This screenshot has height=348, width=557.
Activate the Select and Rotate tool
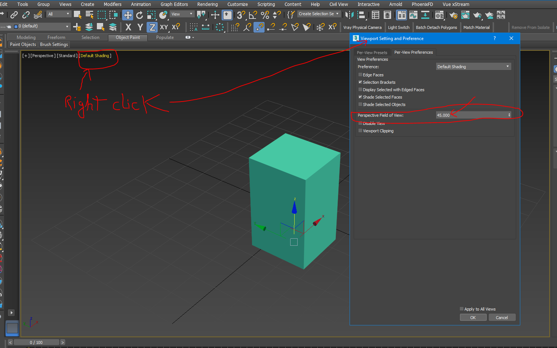click(x=139, y=15)
